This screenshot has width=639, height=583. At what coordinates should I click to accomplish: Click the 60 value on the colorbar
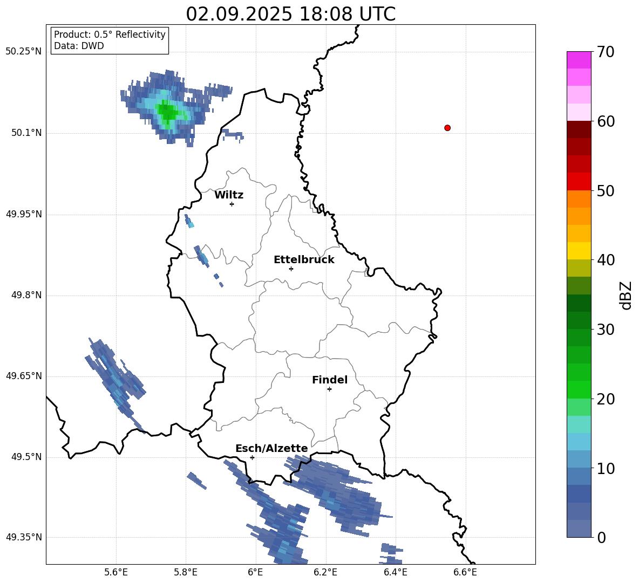point(606,121)
